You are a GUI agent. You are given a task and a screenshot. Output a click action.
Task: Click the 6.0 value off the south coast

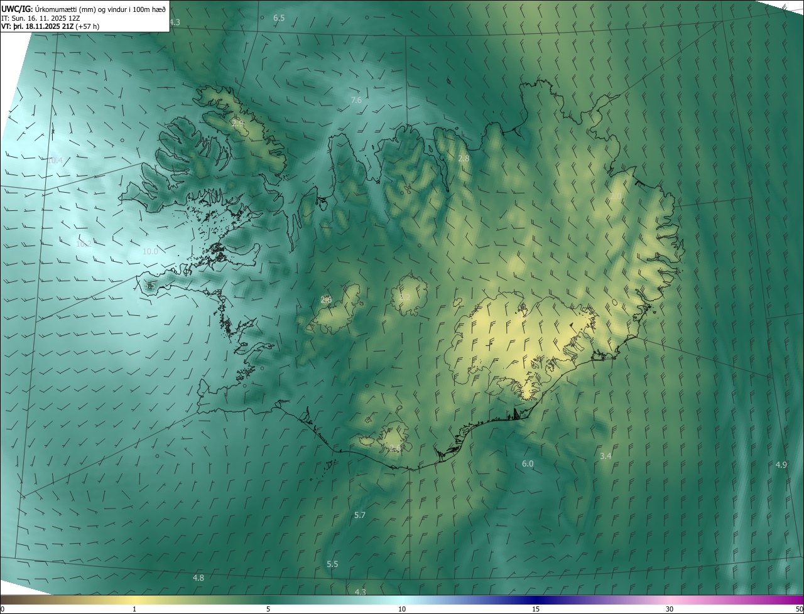[x=528, y=464]
